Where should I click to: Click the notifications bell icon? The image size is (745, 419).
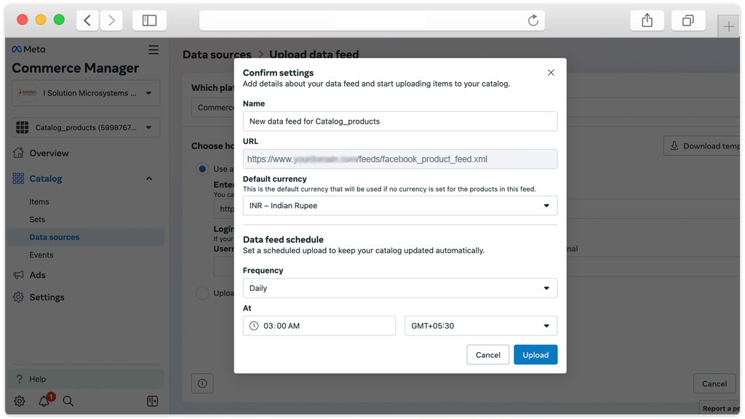click(x=44, y=401)
